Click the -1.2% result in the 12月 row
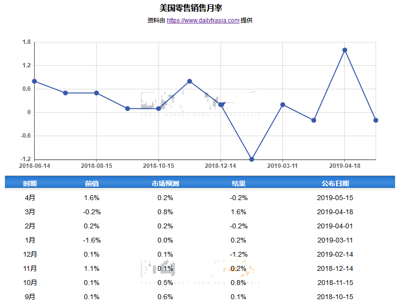The image size is (400, 305). [x=239, y=254]
